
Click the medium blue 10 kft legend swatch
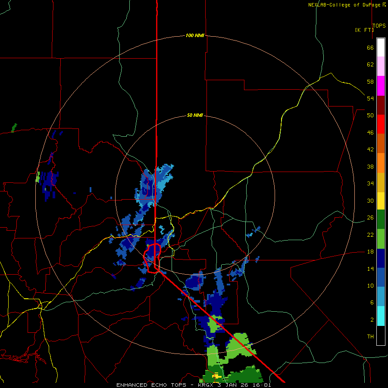click(x=381, y=278)
